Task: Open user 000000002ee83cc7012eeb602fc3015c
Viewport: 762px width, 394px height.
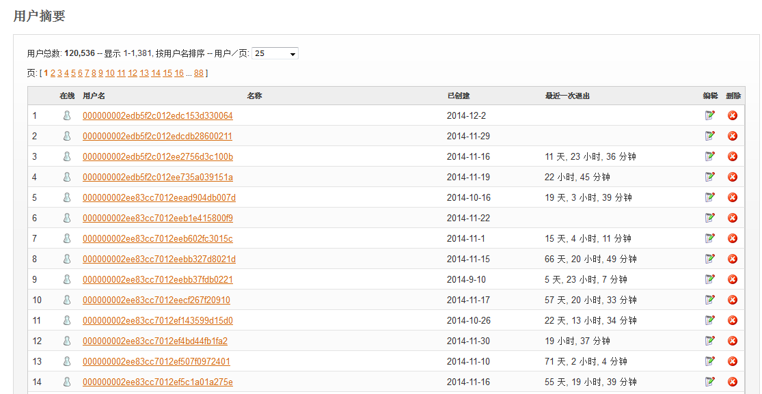Action: pos(157,238)
